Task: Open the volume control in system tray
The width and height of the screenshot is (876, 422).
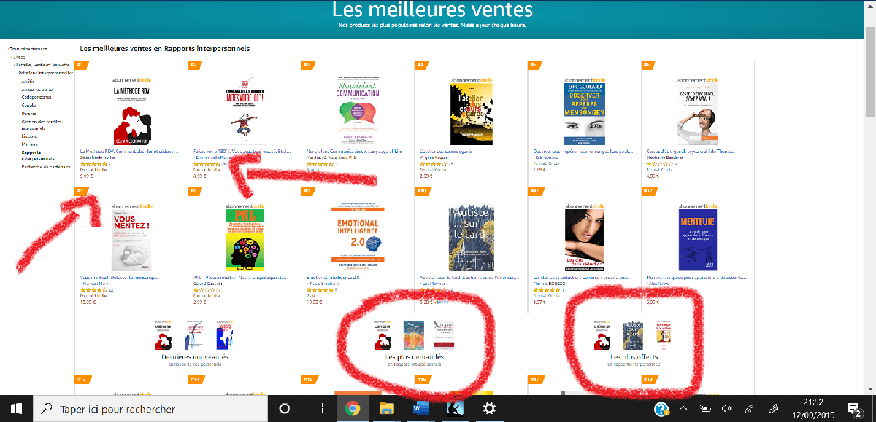Action: [726, 408]
